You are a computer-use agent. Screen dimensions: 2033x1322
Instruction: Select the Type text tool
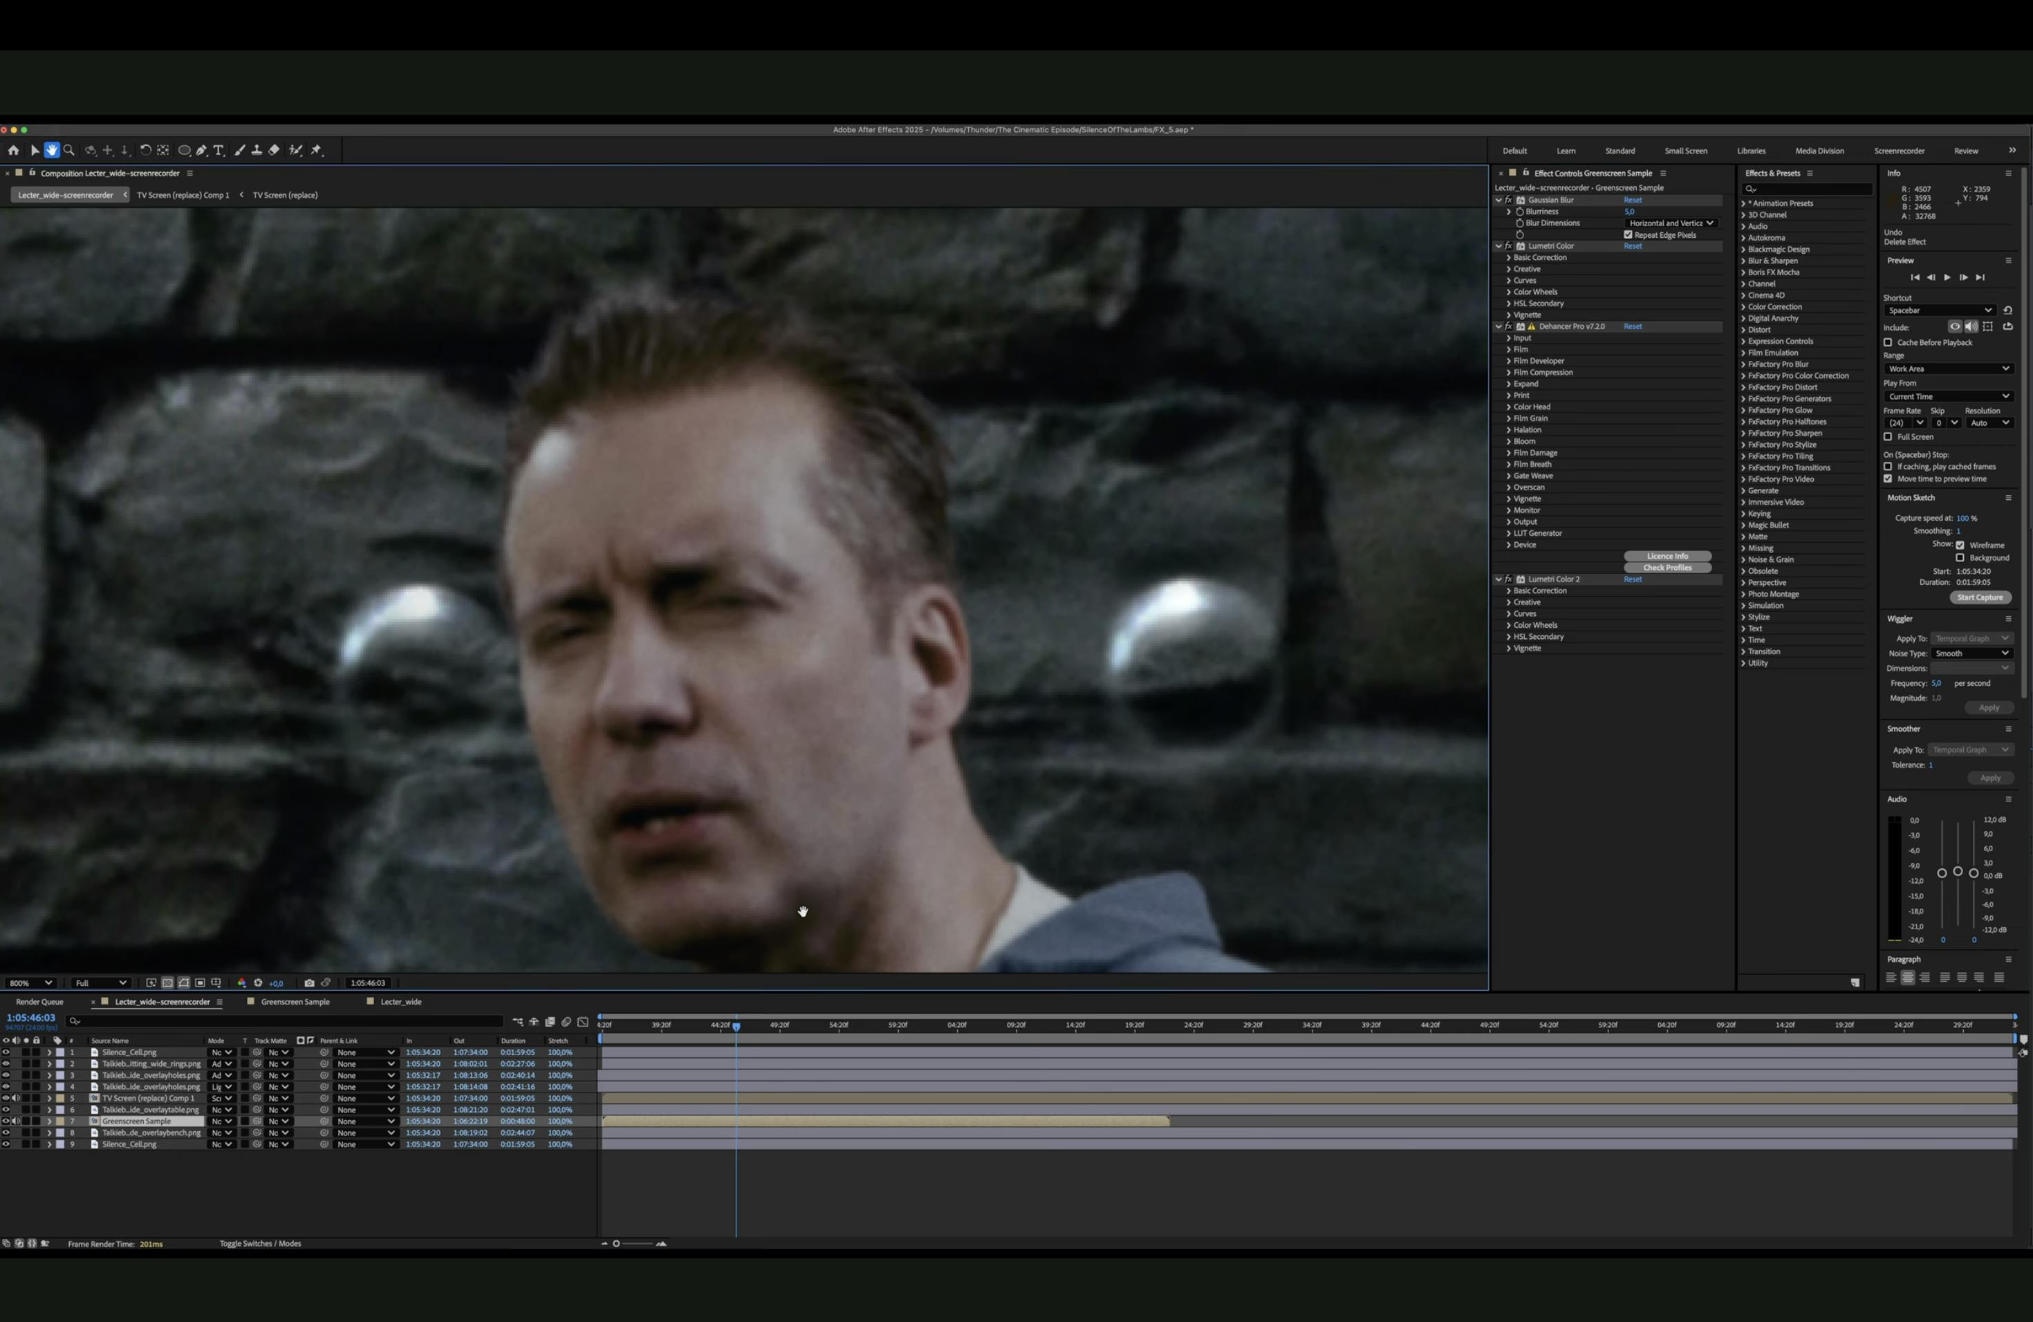coord(219,150)
